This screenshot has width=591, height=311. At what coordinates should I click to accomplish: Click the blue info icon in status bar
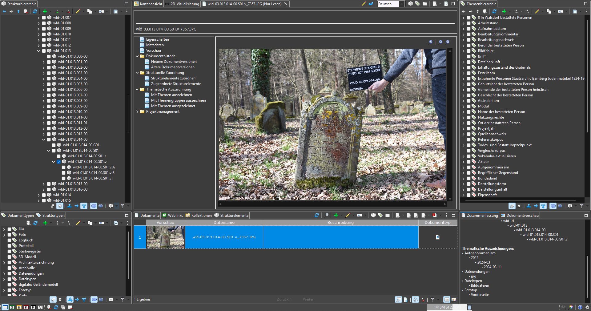(580, 307)
